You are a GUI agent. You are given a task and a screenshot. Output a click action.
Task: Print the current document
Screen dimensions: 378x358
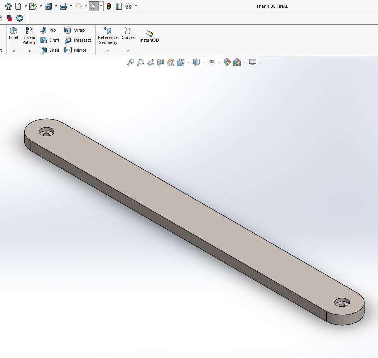coord(63,6)
